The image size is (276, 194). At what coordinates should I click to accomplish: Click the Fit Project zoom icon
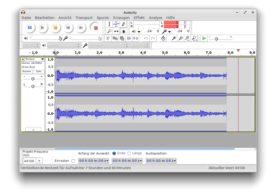[x=194, y=38]
